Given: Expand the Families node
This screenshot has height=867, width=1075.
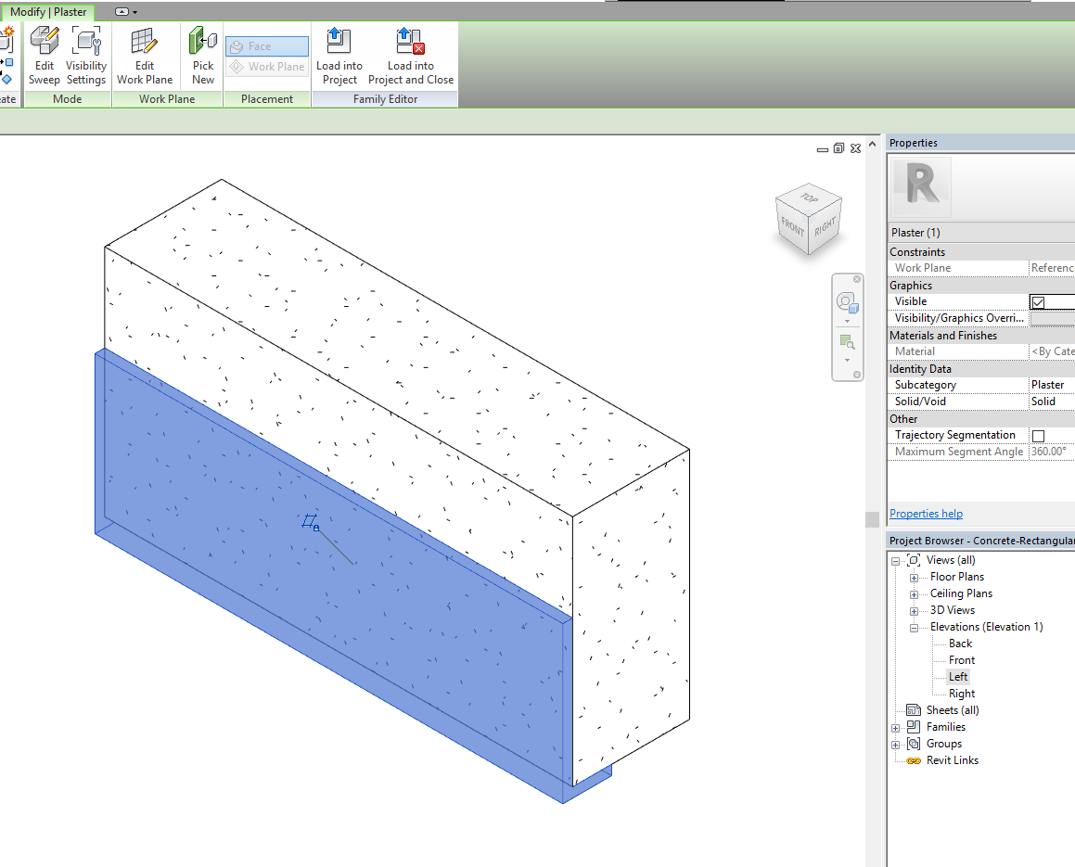Looking at the screenshot, I should (x=893, y=726).
